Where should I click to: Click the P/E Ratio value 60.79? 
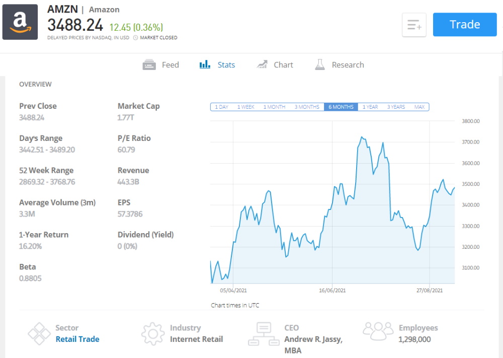pos(126,150)
